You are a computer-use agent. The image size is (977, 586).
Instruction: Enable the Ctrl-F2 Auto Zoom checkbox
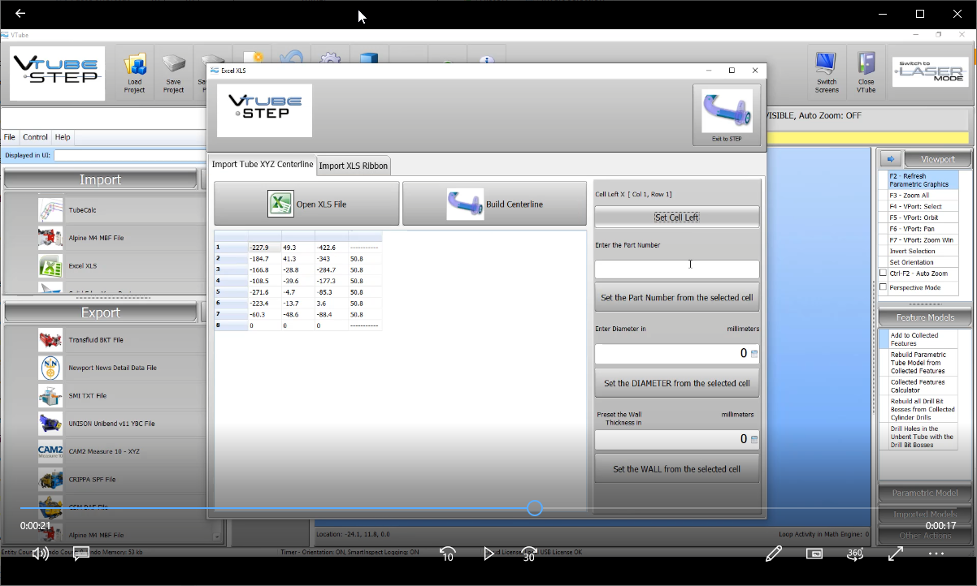(x=884, y=274)
